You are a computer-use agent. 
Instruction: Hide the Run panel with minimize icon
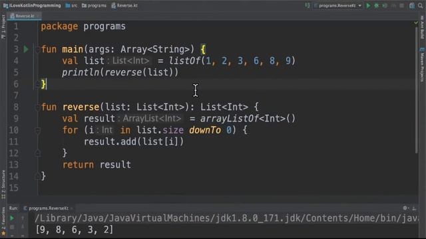click(x=414, y=208)
